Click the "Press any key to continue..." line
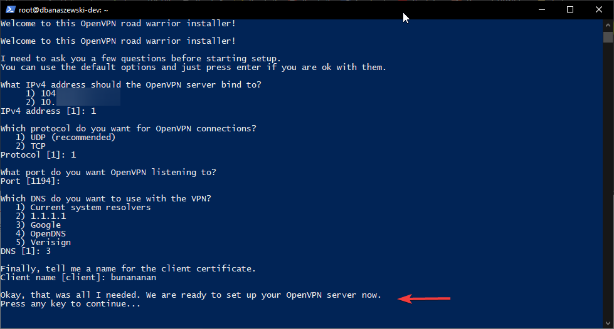The height and width of the screenshot is (329, 614). [x=70, y=304]
